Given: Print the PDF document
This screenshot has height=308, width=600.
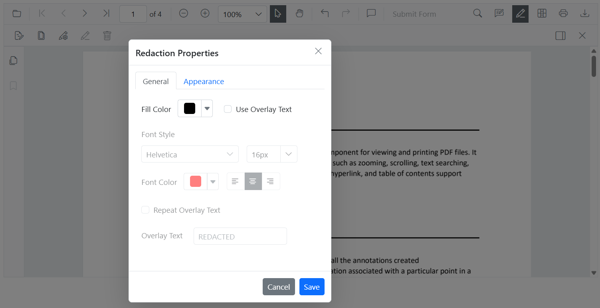Looking at the screenshot, I should (x=563, y=13).
